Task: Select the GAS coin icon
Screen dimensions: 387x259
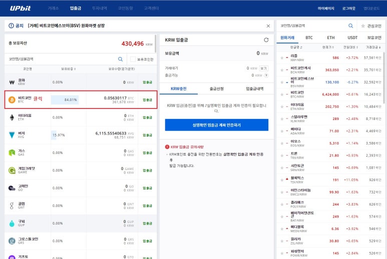Action: (x=12, y=153)
